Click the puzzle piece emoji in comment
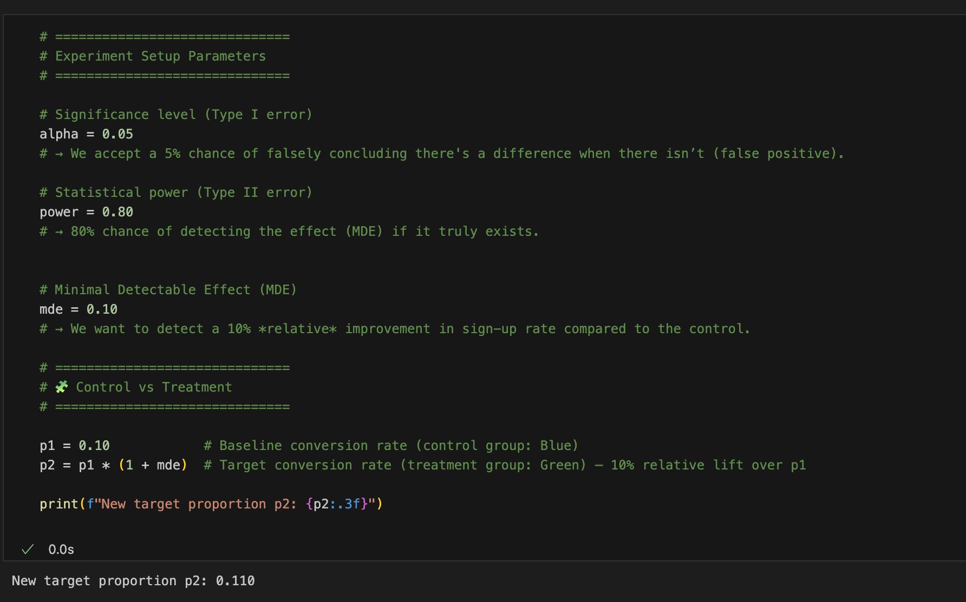Image resolution: width=966 pixels, height=602 pixels. point(62,387)
